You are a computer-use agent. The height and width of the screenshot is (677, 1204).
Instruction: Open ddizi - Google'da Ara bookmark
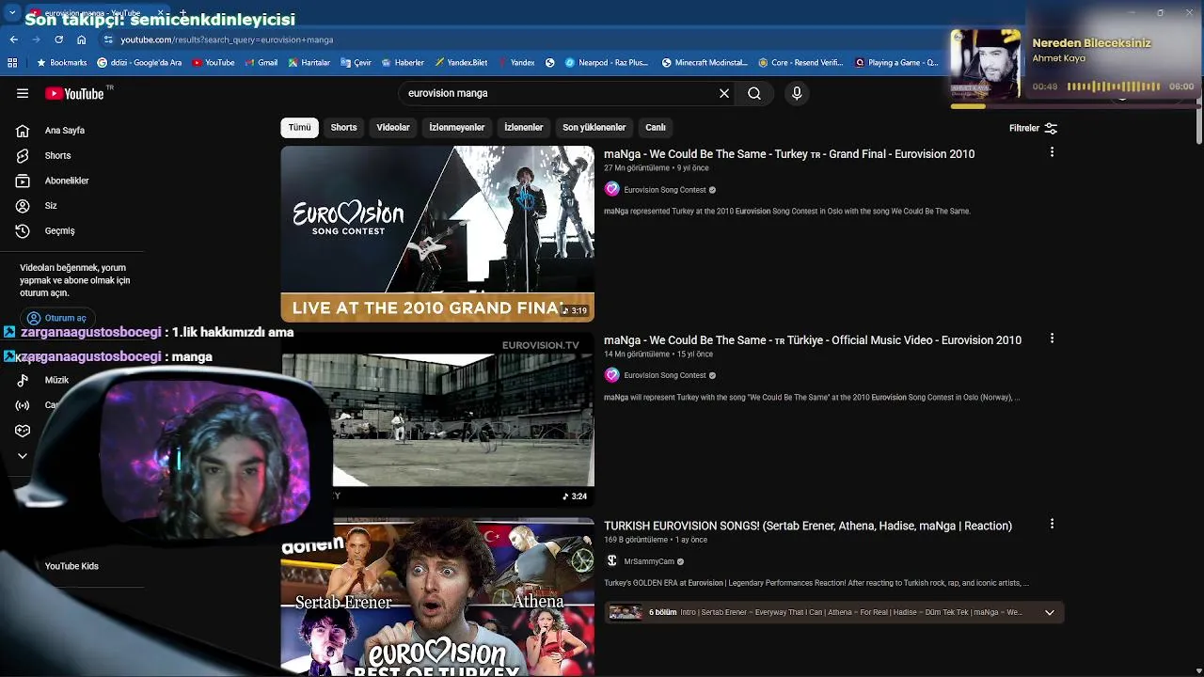139,63
